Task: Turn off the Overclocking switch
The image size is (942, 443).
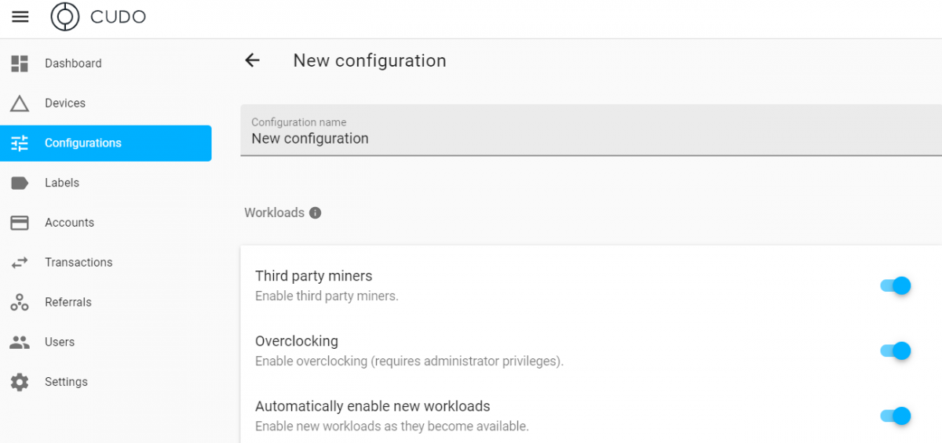Action: 896,350
